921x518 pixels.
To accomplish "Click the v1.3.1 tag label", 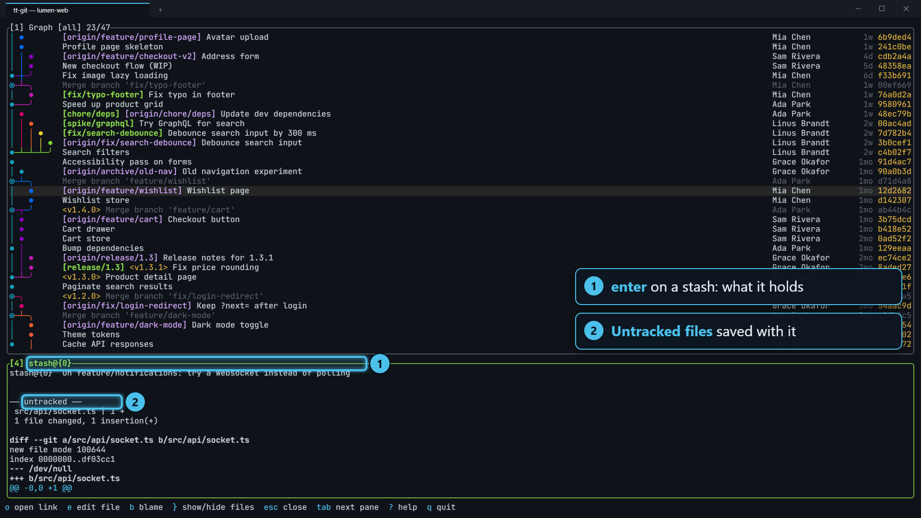I will coord(148,267).
